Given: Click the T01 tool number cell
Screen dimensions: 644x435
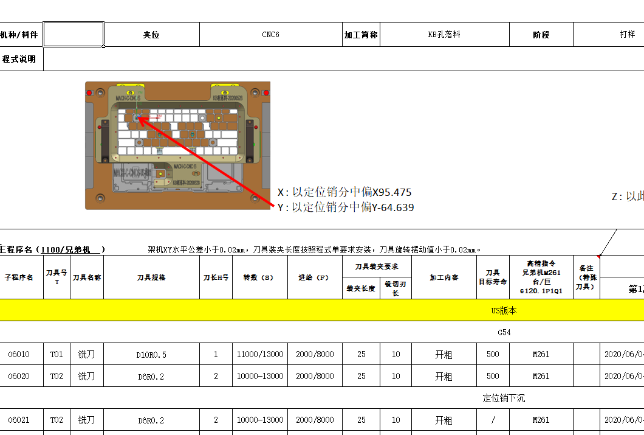Looking at the screenshot, I should 58,353.
